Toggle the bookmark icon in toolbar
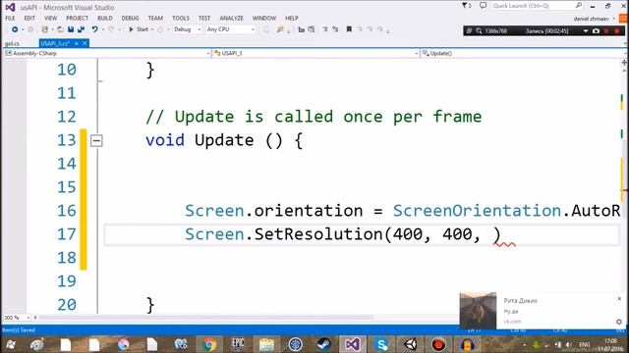Viewport: 629px width, 353px height. (x=349, y=29)
